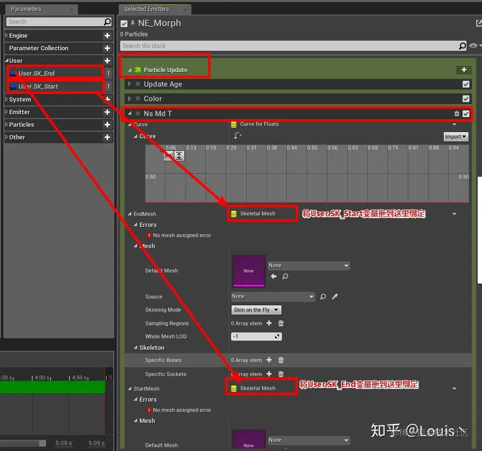
Task: Open the Curve Import dropdown button
Action: (456, 136)
